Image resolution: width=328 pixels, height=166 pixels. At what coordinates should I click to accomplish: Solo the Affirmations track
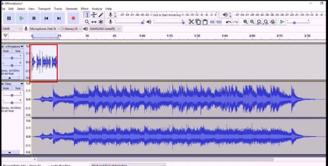[18, 51]
